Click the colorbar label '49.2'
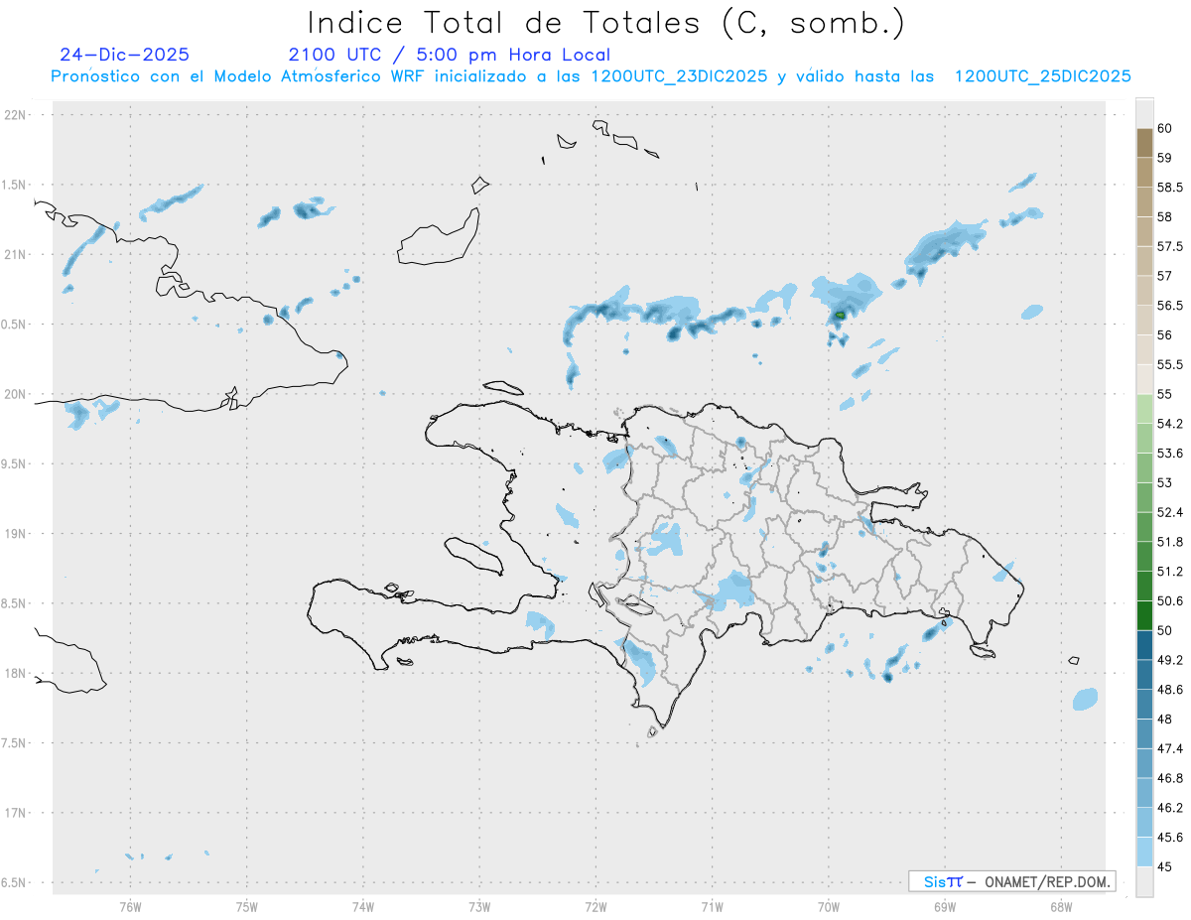1191x920 pixels. point(1169,660)
